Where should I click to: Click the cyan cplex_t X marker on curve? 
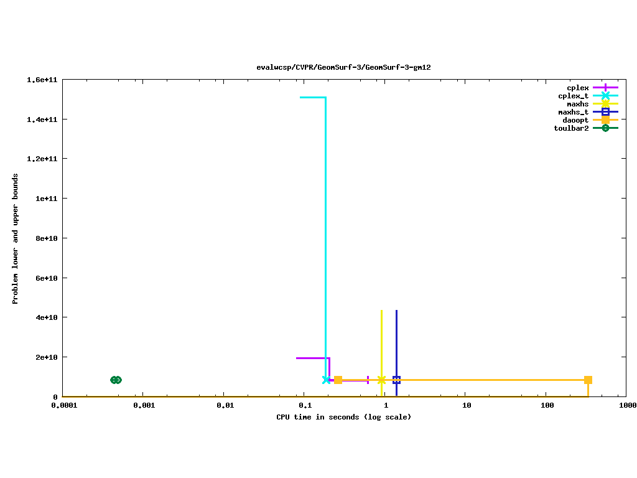(x=326, y=380)
